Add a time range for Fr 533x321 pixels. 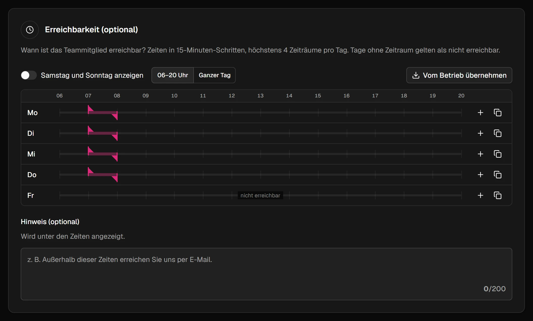coord(481,195)
